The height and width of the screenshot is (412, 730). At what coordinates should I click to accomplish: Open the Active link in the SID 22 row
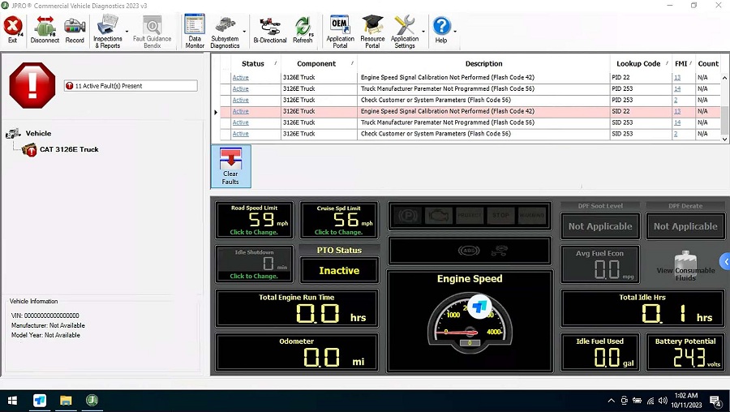[x=241, y=112]
